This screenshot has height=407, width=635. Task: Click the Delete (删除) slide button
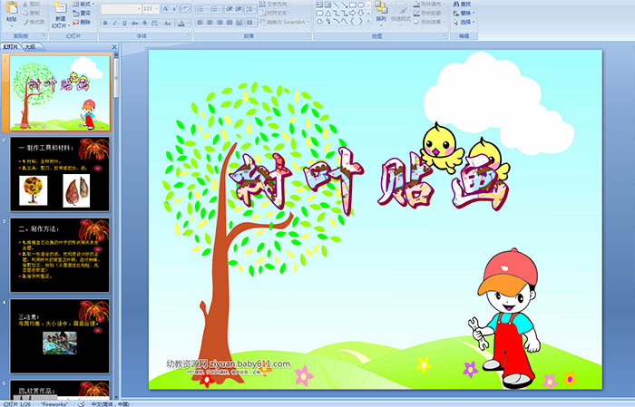82,22
